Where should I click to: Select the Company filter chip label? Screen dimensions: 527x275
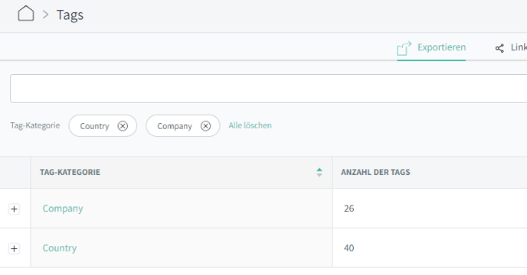click(175, 126)
